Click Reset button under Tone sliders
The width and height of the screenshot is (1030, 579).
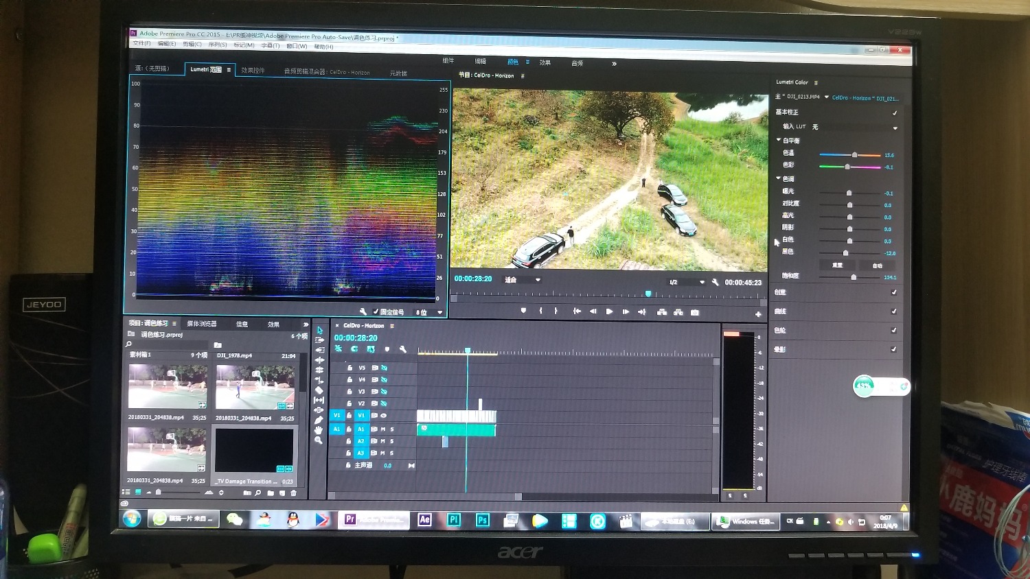838,265
